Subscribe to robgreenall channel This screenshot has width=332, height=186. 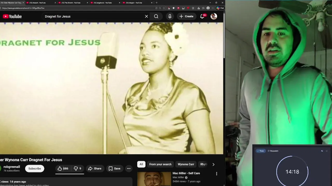tap(35, 168)
